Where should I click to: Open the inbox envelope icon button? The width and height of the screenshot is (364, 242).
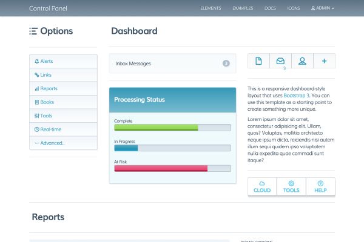point(280,61)
